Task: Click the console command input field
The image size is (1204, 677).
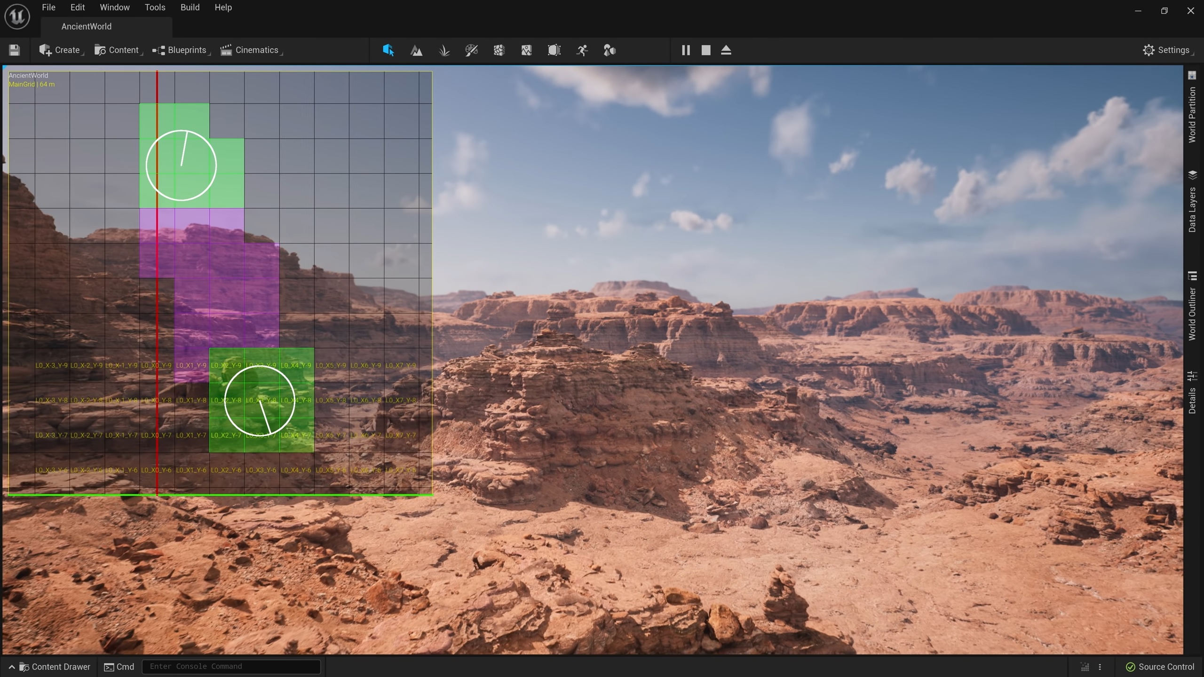Action: [231, 667]
